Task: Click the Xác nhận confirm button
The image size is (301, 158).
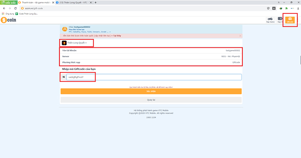Action: tap(151, 91)
